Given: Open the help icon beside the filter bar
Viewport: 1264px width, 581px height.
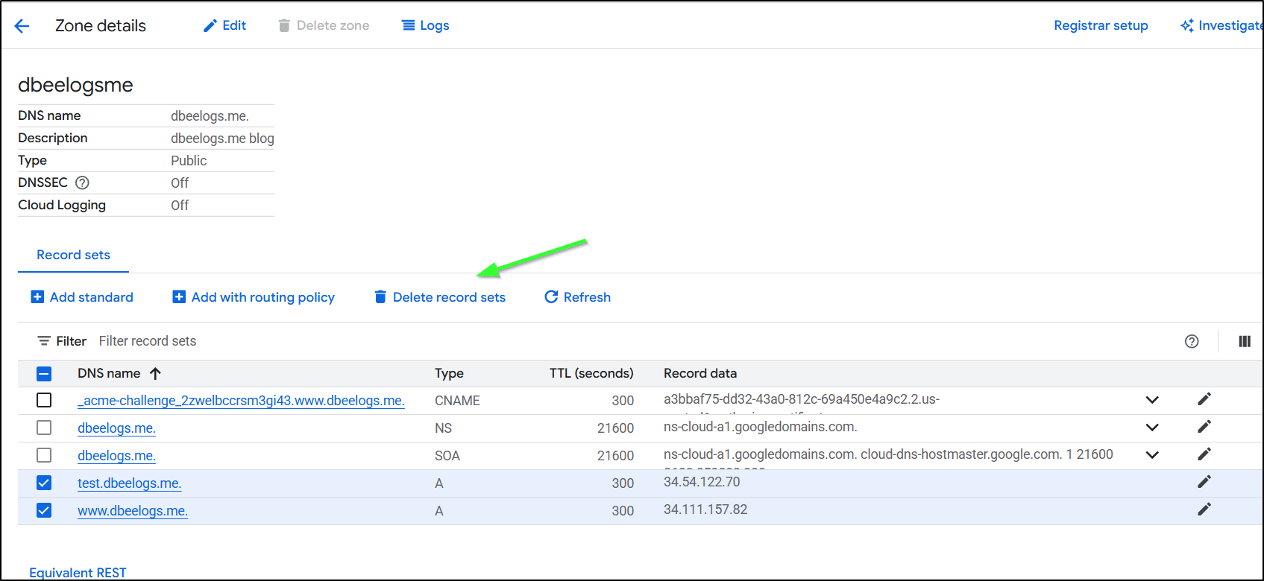Looking at the screenshot, I should 1191,341.
